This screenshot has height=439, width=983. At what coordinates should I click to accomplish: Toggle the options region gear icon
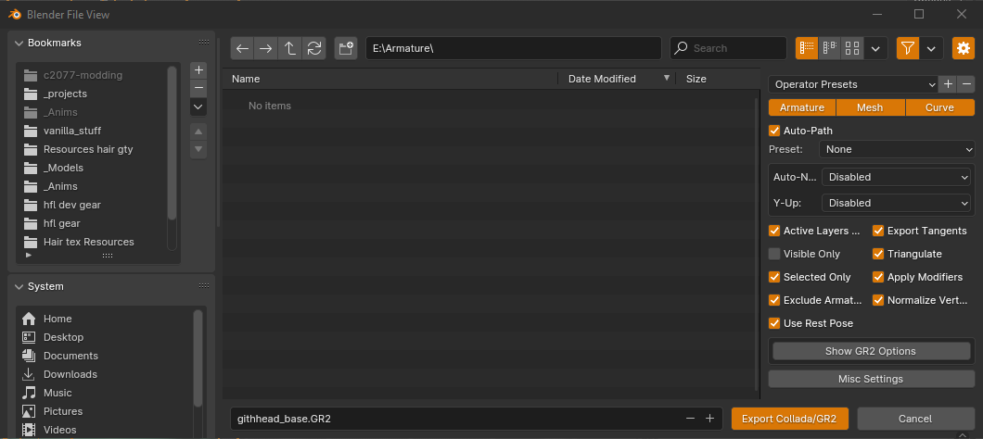click(x=964, y=48)
